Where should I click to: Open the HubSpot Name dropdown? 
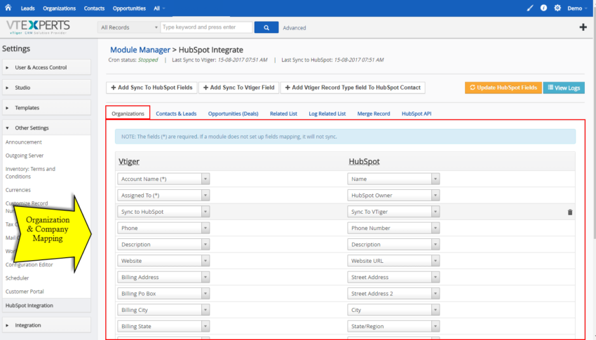[393, 179]
